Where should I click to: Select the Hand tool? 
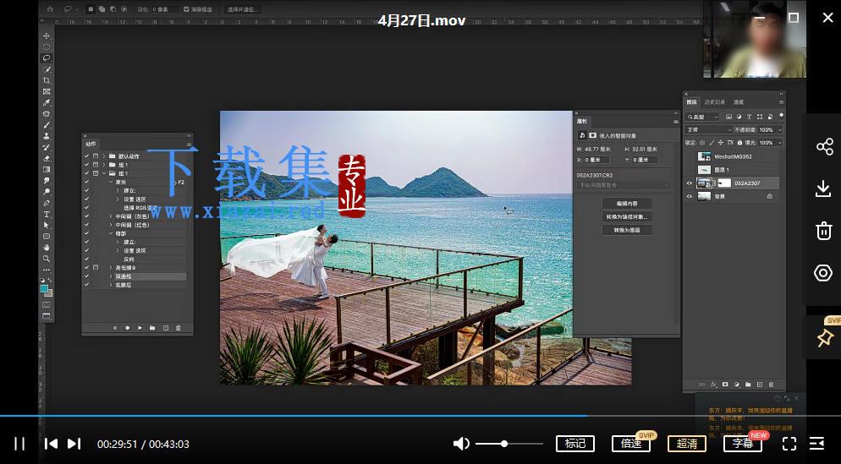47,248
